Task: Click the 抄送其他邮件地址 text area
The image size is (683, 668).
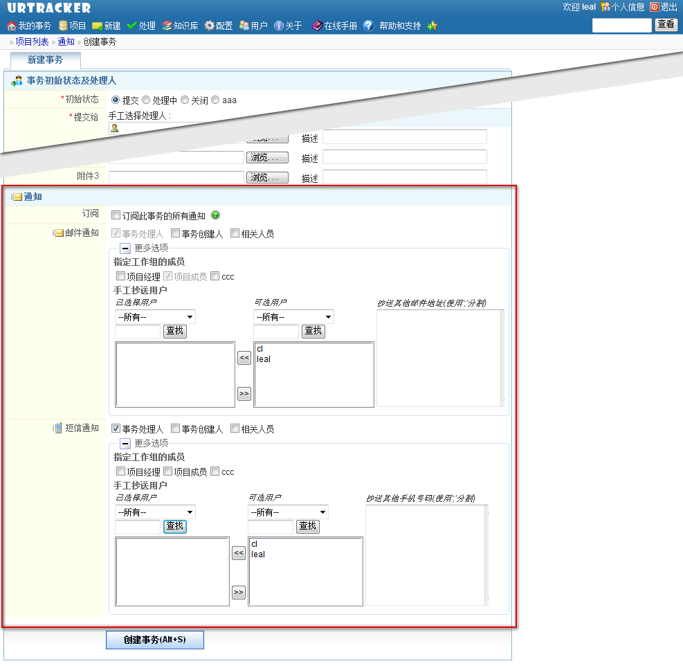Action: pyautogui.click(x=440, y=358)
